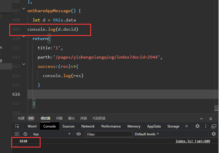This screenshot has height=153, width=221.
Task: Open the 问题 tab
Action: [x=59, y=118]
